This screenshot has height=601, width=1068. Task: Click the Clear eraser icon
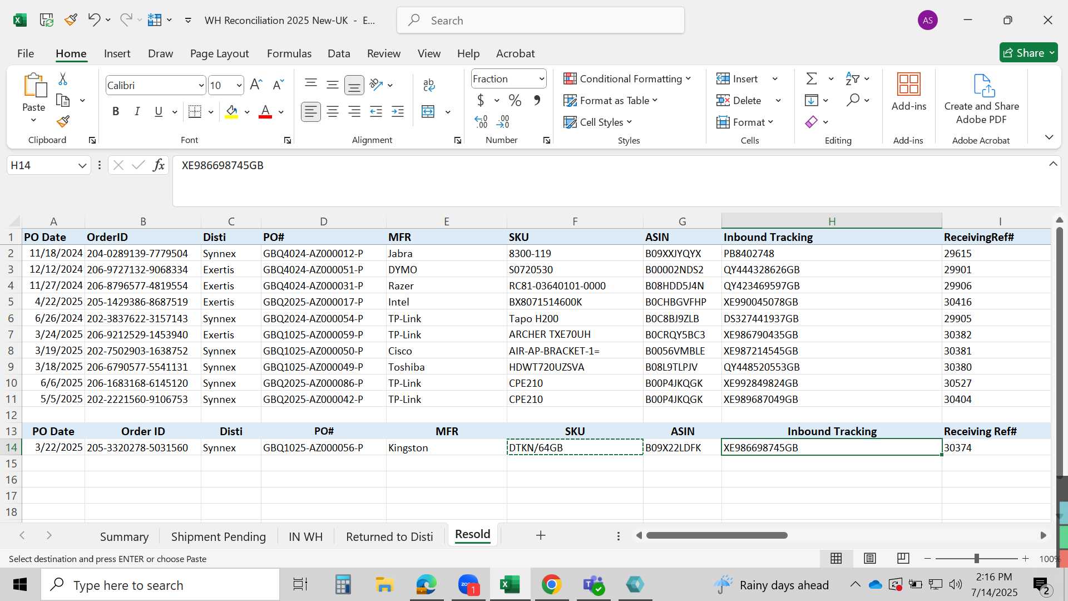(812, 122)
